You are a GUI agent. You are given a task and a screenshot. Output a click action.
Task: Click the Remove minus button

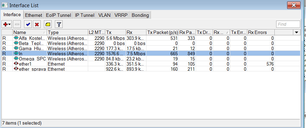point(17,24)
